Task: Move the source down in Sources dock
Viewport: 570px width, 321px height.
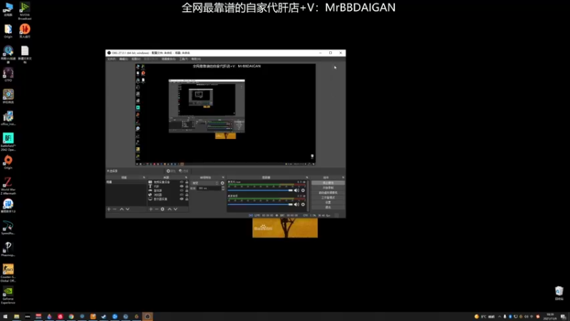Action: (x=175, y=209)
